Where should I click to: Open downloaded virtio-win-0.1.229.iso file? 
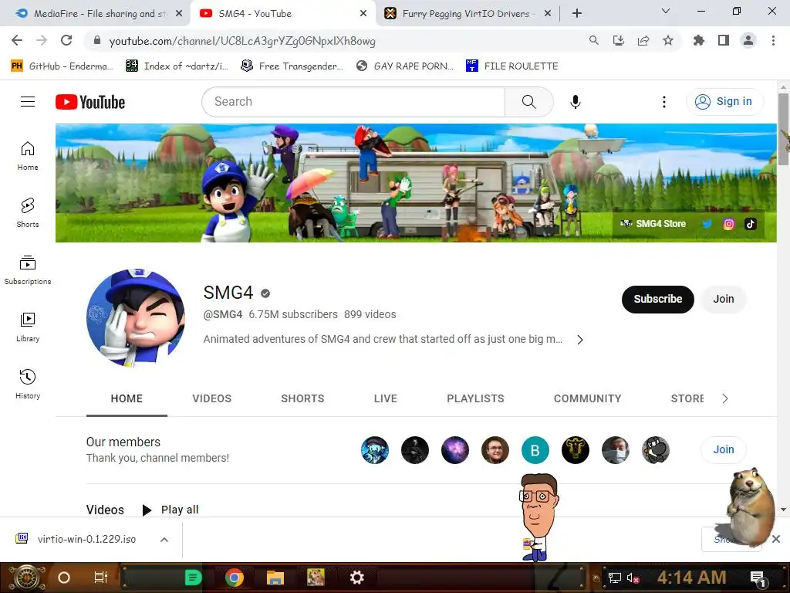click(x=76, y=539)
